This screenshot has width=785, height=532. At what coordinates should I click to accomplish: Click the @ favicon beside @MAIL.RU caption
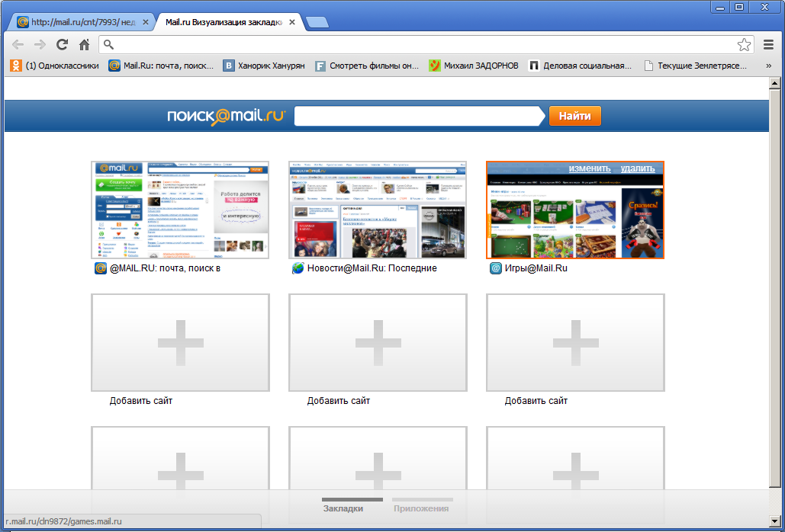(101, 268)
